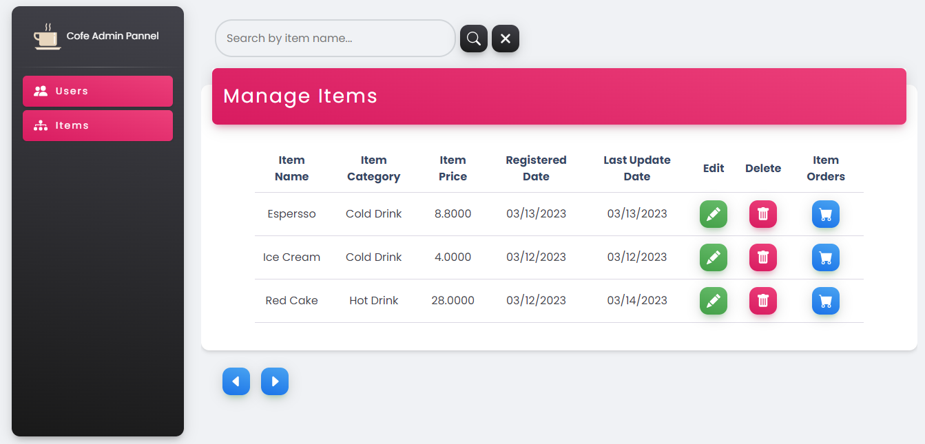
Task: Clear the search with the X icon
Action: [505, 39]
